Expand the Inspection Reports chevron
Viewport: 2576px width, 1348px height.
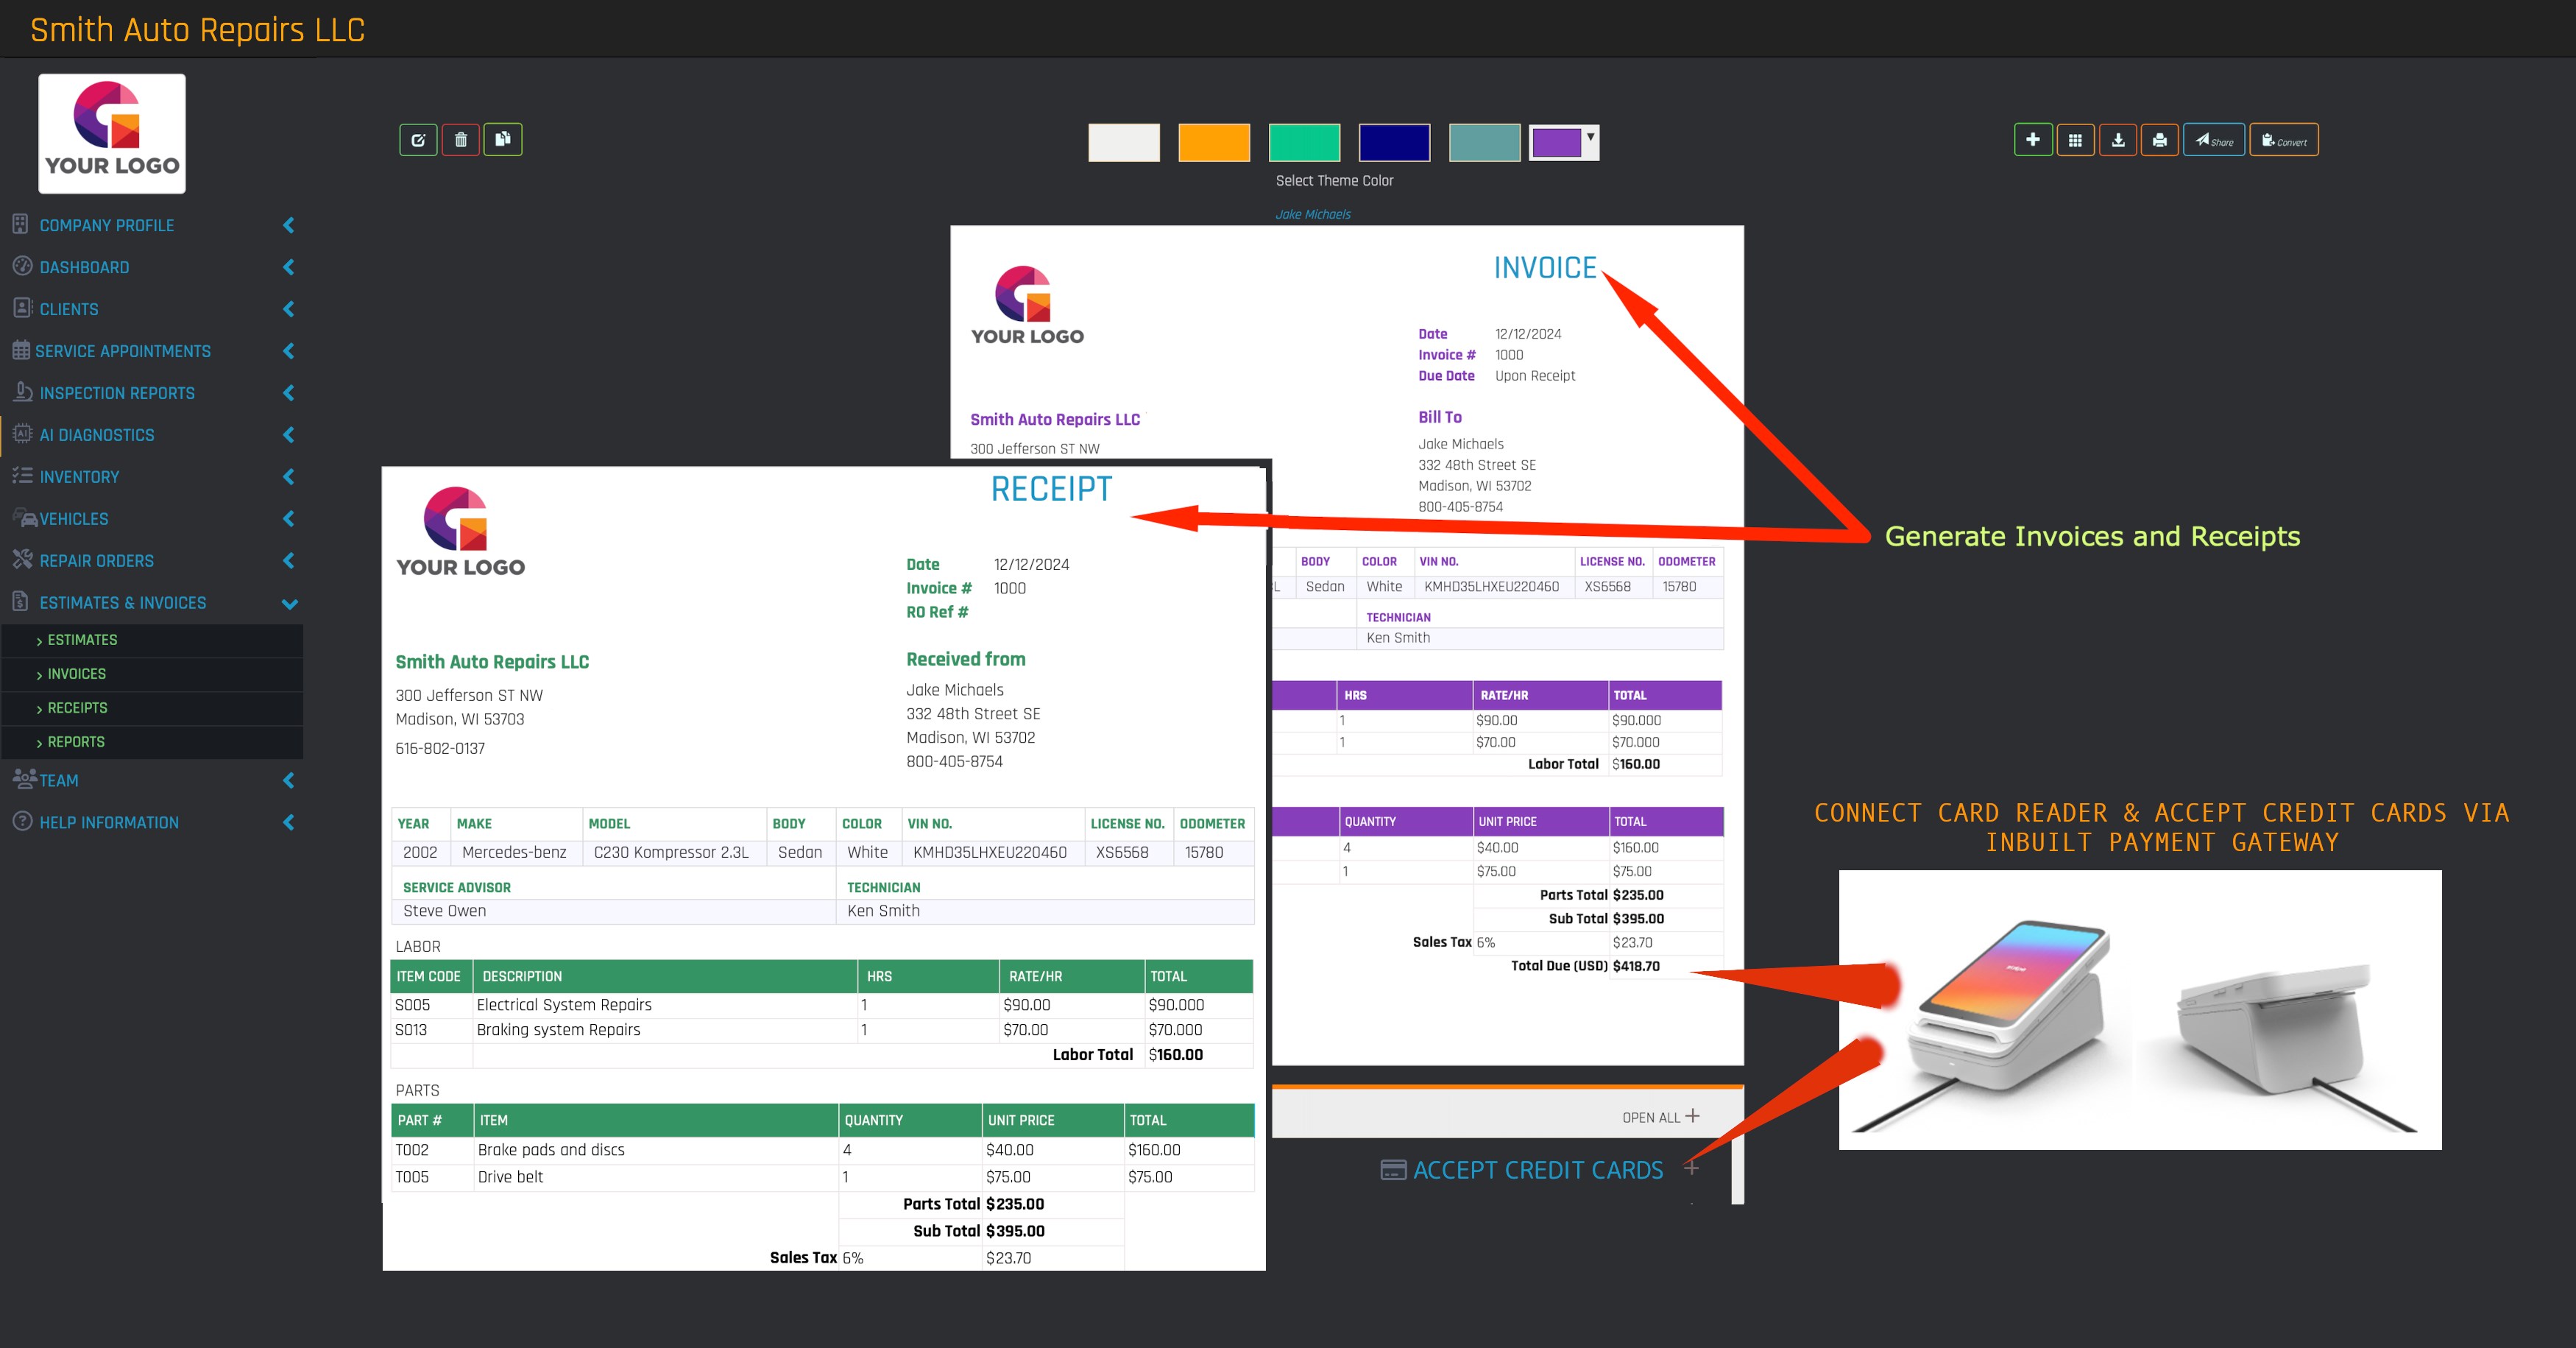(x=289, y=393)
